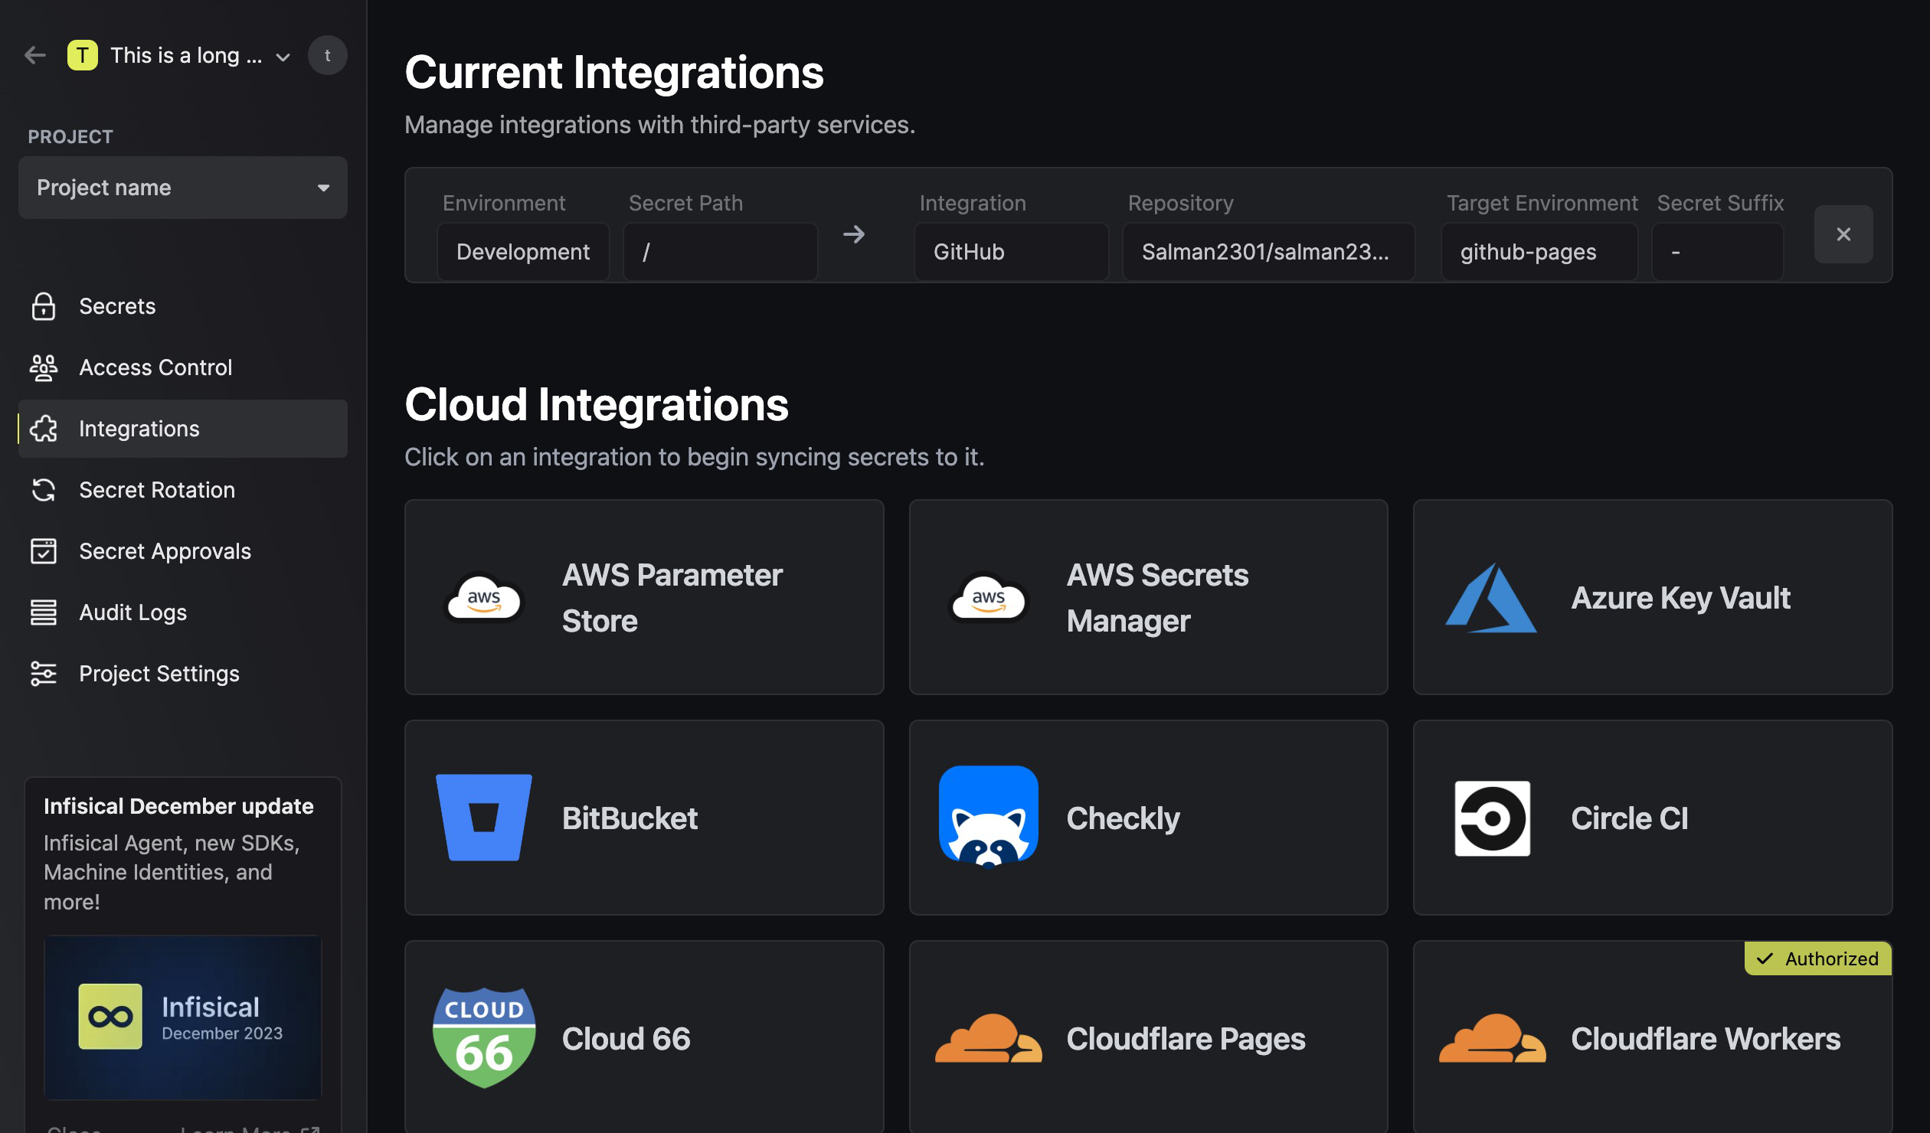The height and width of the screenshot is (1133, 1930).
Task: Click the github-pages target environment field
Action: (1539, 252)
